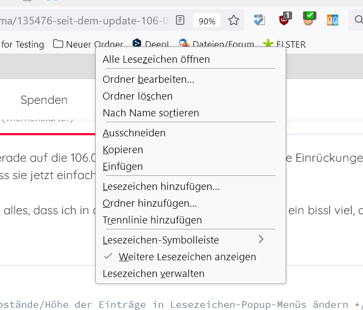363x310 pixels.
Task: Select 'Ordner löschen' in the menu
Action: [137, 96]
